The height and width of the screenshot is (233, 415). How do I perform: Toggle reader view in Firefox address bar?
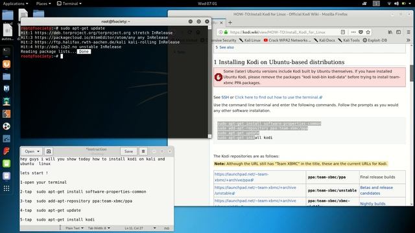click(x=343, y=32)
